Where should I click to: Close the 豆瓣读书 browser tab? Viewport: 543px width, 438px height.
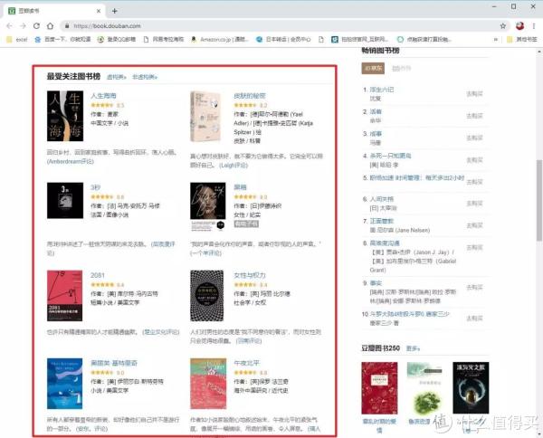pos(99,11)
